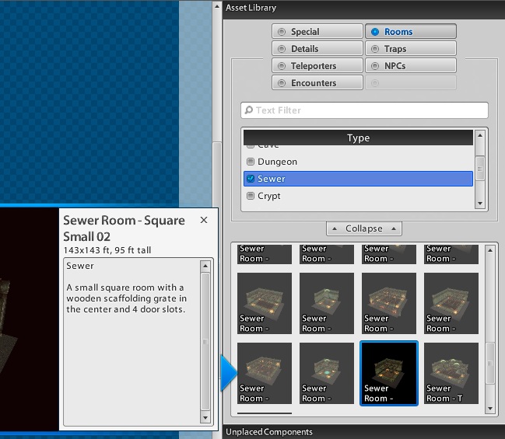The width and height of the screenshot is (505, 439).
Task: Switch asset category to Details
Action: pyautogui.click(x=317, y=49)
